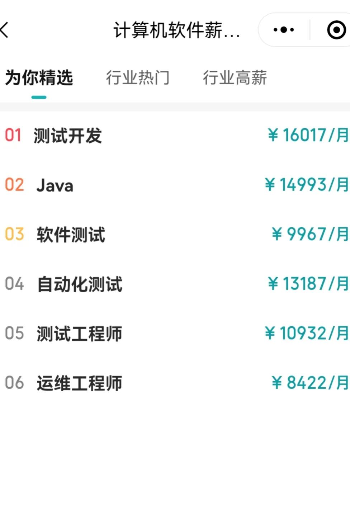The height and width of the screenshot is (525, 350).
Task: Open the 行业高薪 tab
Action: 235,78
